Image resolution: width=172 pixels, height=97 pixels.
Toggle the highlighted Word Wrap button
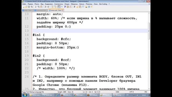[x=59, y=7]
